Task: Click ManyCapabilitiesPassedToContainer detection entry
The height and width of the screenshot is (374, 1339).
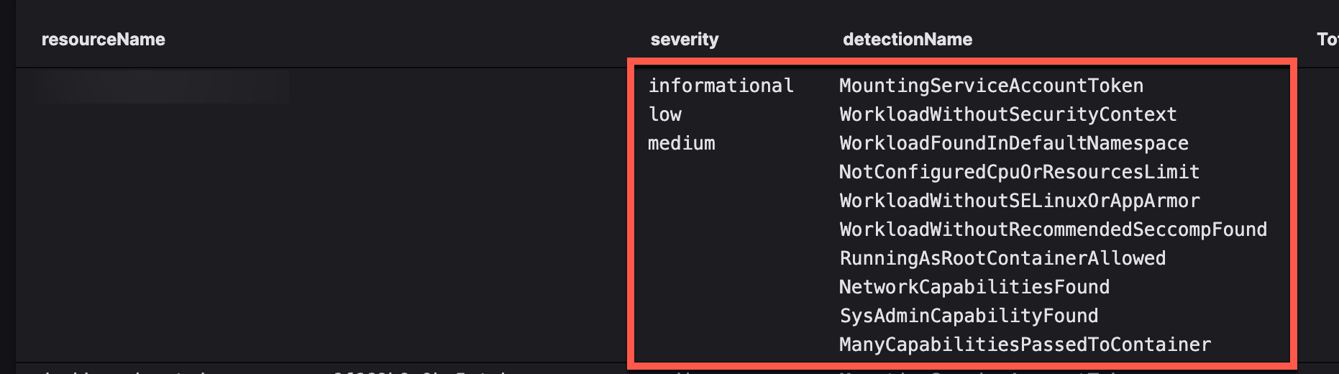Action: pos(1025,345)
